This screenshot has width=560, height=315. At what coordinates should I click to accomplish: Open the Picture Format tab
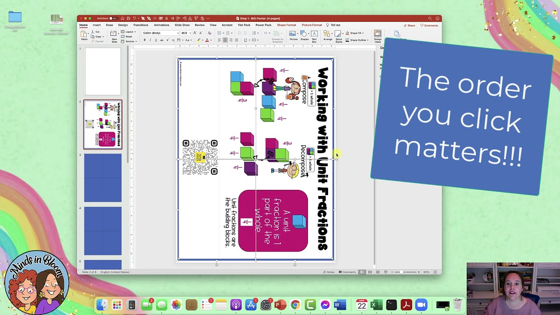coord(312,25)
